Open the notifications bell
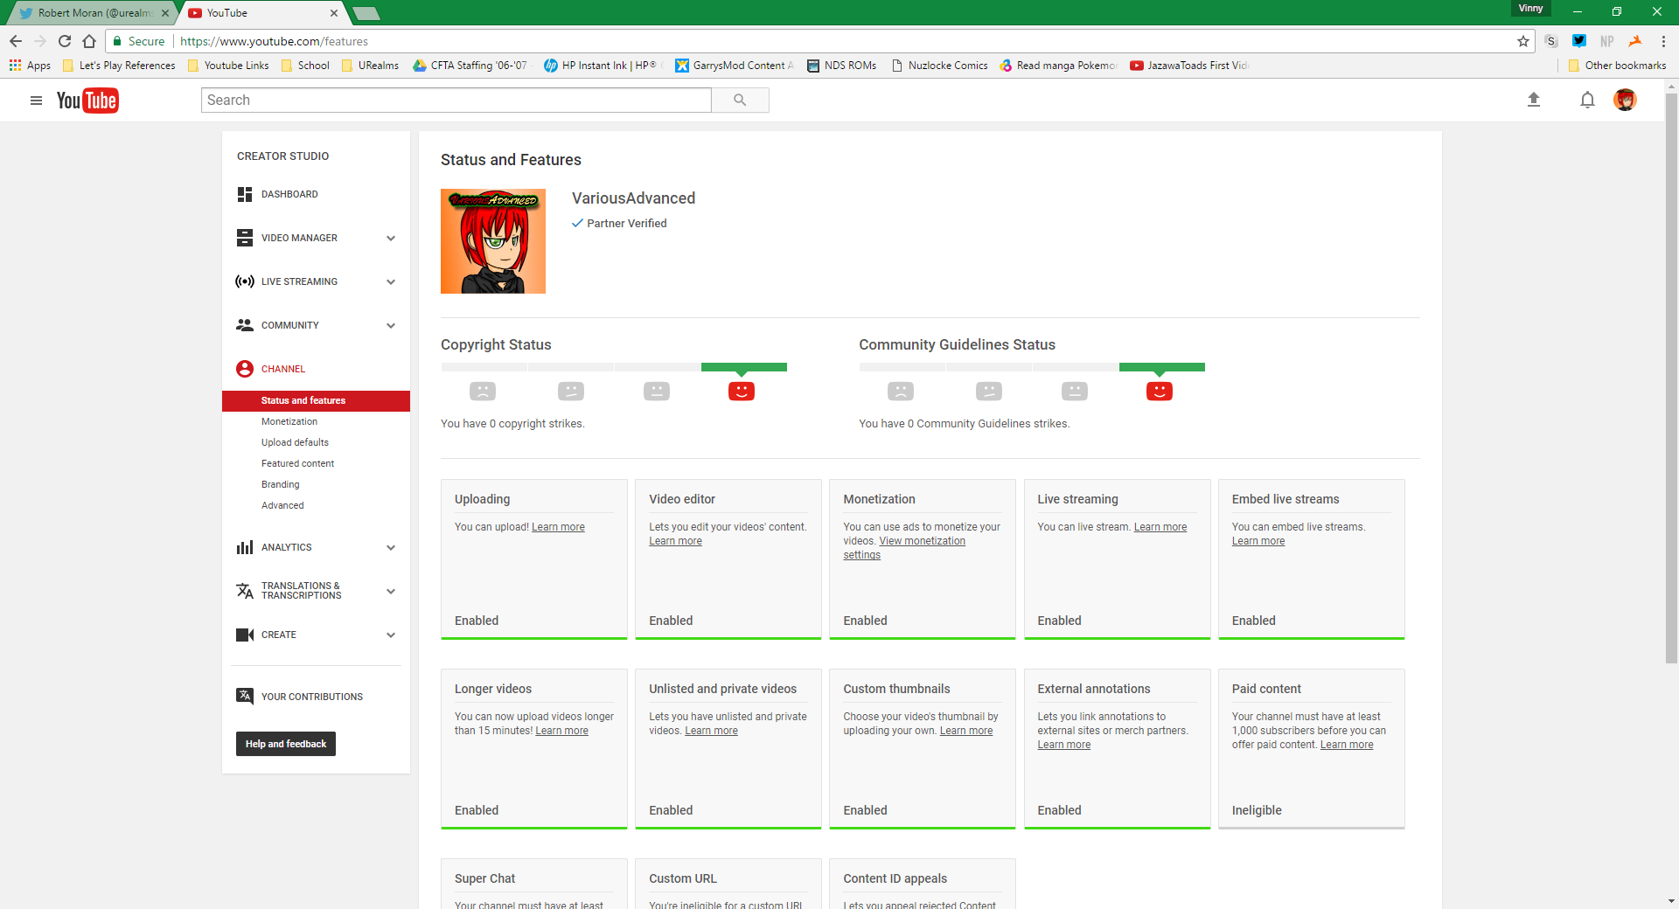This screenshot has width=1679, height=909. coord(1587,101)
